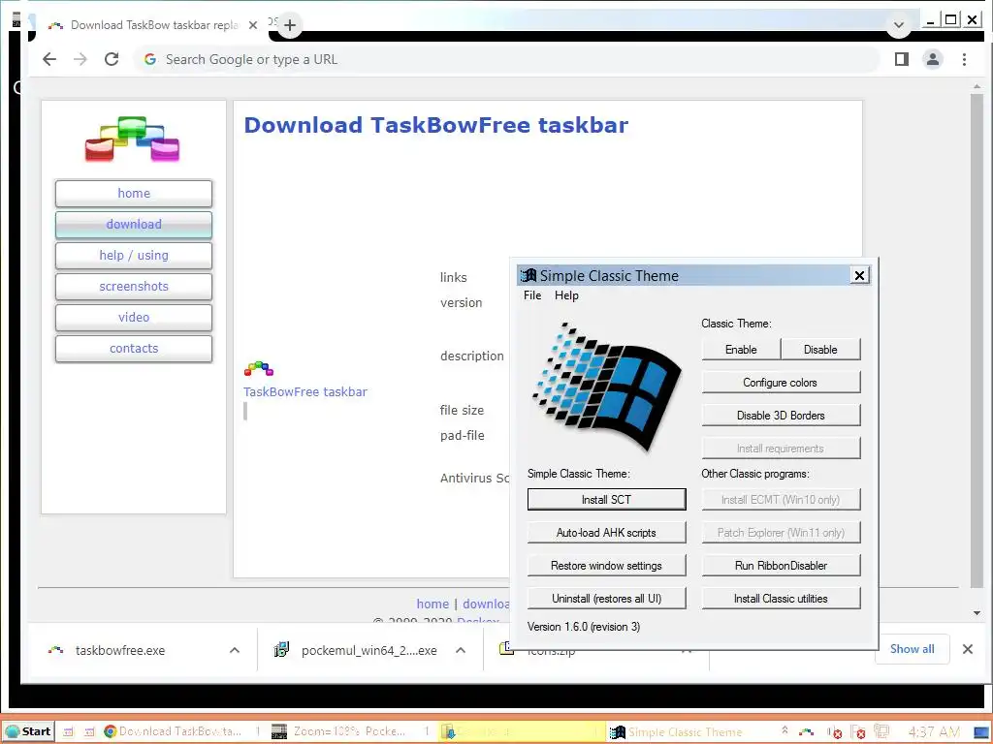Click the pockemul installer file icon
The height and width of the screenshot is (744, 993).
click(281, 649)
